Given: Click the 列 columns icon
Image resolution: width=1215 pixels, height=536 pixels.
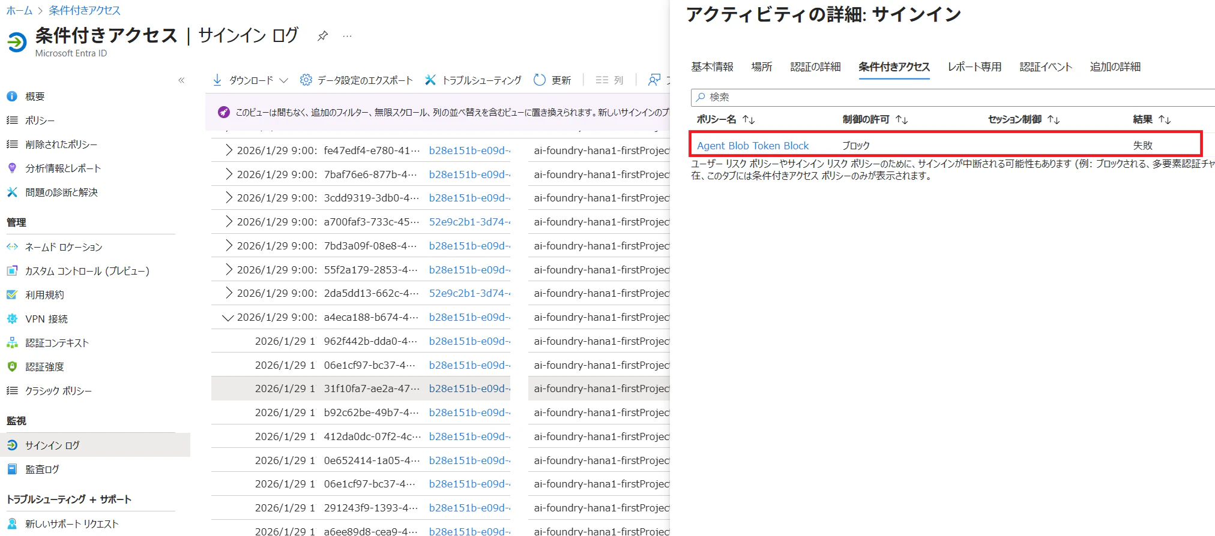Looking at the screenshot, I should [x=601, y=80].
